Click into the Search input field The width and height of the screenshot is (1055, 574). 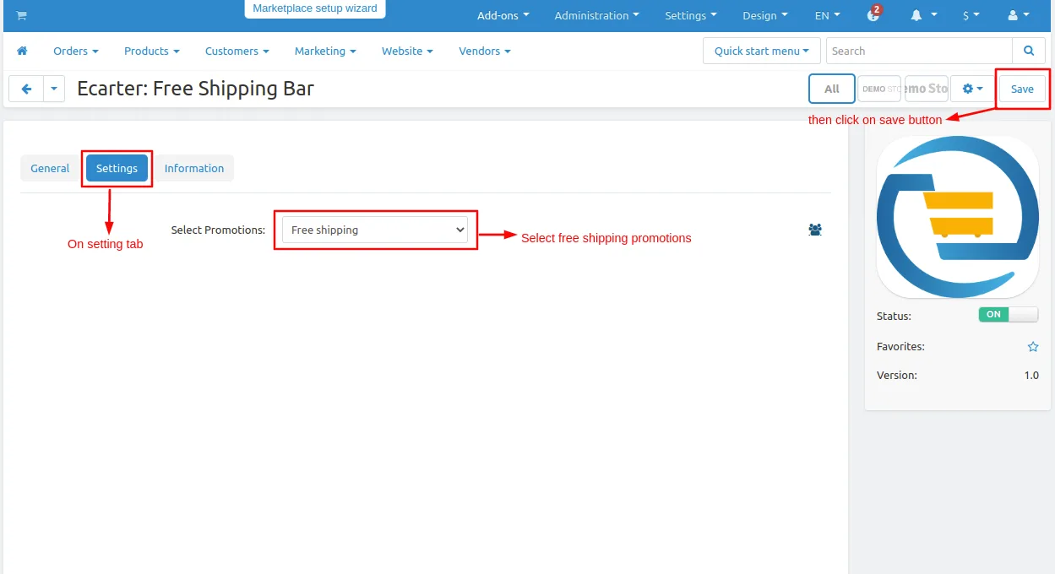tap(919, 51)
